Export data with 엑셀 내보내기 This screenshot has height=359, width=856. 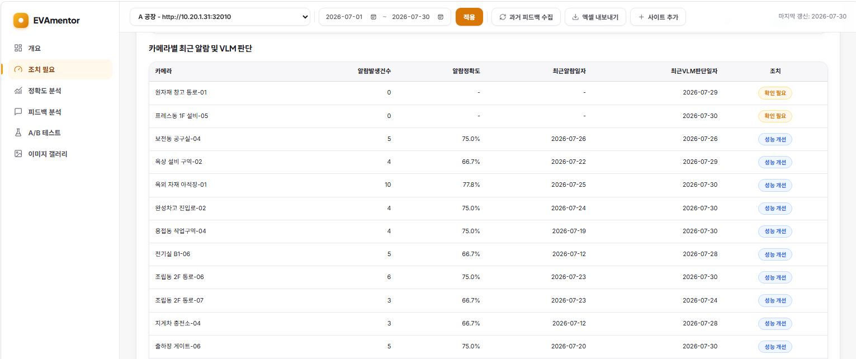pyautogui.click(x=595, y=17)
